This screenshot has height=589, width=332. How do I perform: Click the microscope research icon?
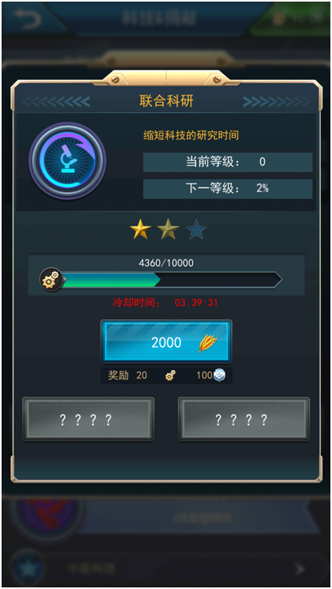[x=67, y=161]
